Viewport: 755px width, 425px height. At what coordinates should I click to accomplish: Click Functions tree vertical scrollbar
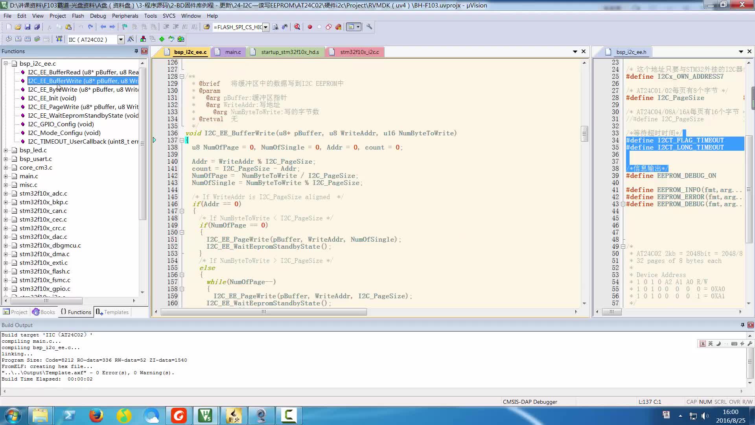[143, 144]
